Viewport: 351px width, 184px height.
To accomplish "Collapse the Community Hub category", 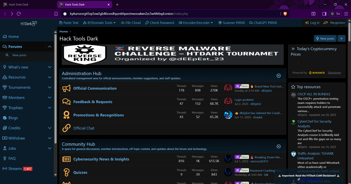I will click(x=279, y=146).
